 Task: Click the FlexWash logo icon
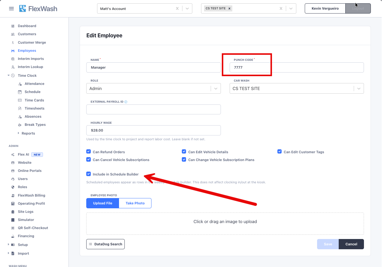click(23, 8)
